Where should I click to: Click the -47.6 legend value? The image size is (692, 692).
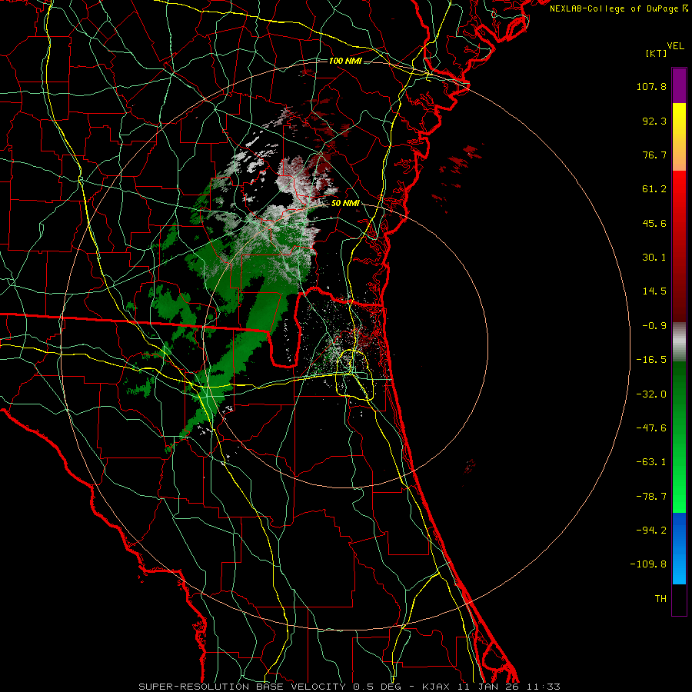[x=651, y=428]
